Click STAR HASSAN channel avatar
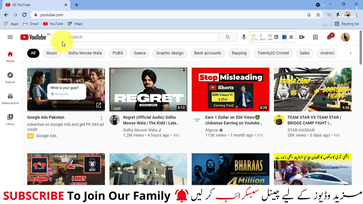 tap(279, 120)
